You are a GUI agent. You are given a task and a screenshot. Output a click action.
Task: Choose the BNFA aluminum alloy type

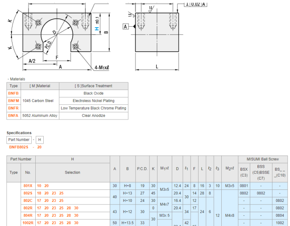[13, 115]
